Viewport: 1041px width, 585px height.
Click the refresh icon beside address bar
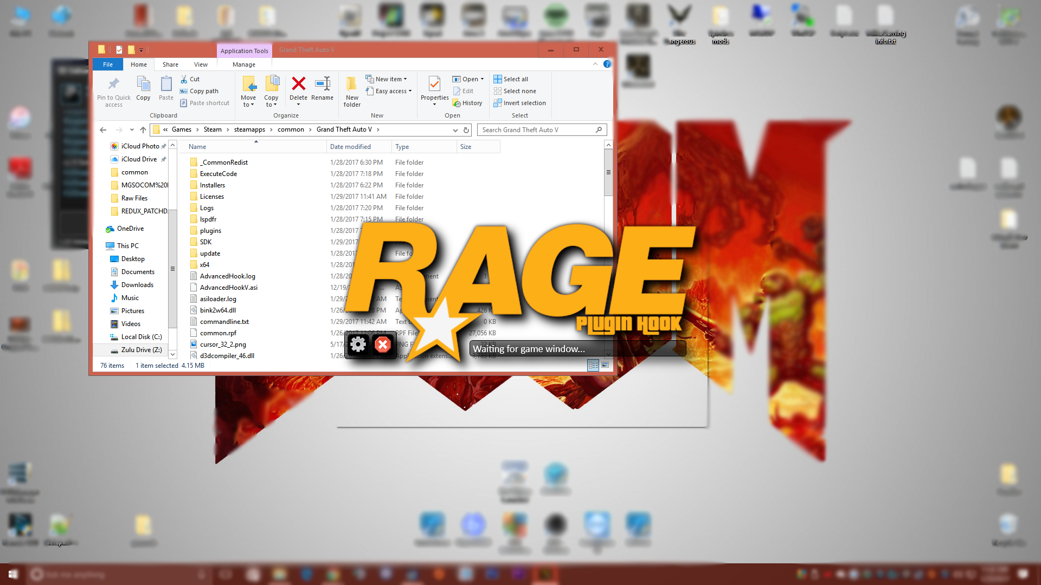pyautogui.click(x=466, y=130)
